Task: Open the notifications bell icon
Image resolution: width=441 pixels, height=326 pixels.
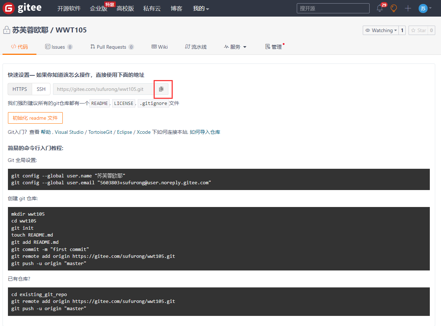Action: [x=380, y=8]
